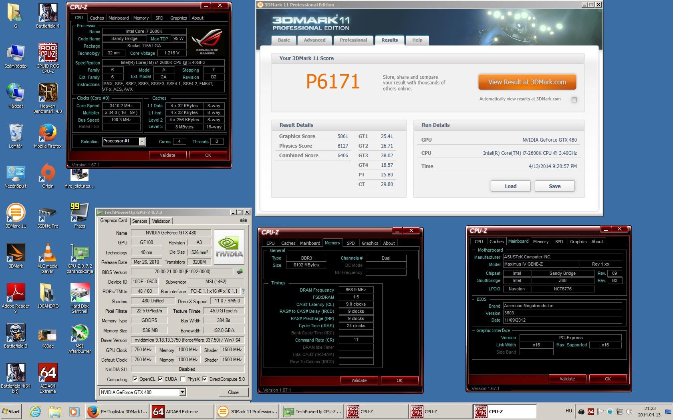
Task: Open the Lomtár recycle bin
Action: [x=16, y=136]
